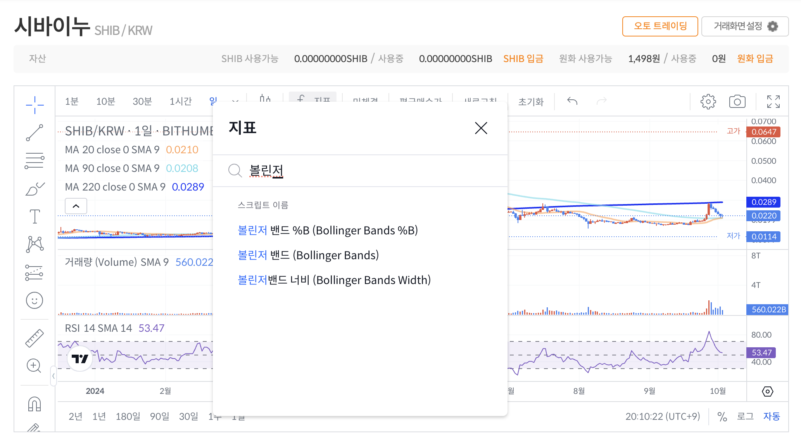Select the ruler measure tool
This screenshot has height=447, width=801.
(x=35, y=338)
